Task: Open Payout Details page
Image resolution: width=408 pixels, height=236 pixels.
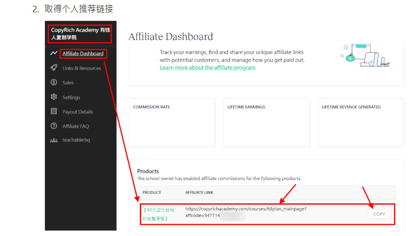Action: [x=78, y=112]
